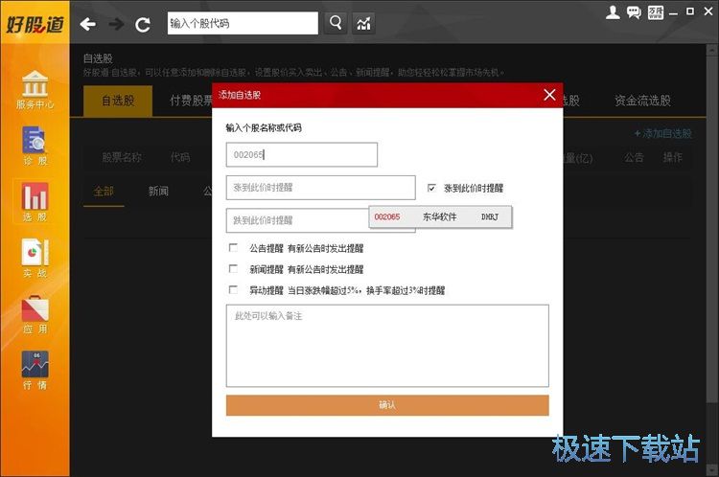Select 东华软件 from the autocomplete suggestion list
Viewport: 719px width, 477px height.
point(440,217)
